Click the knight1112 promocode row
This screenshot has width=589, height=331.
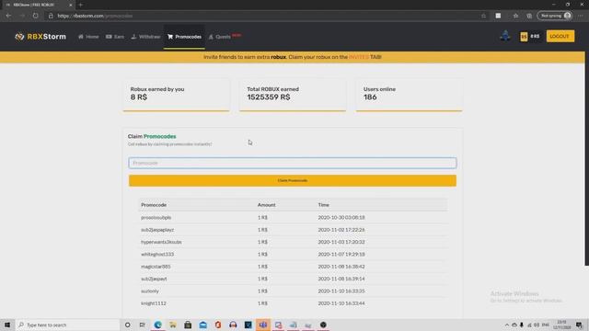pyautogui.click(x=293, y=303)
